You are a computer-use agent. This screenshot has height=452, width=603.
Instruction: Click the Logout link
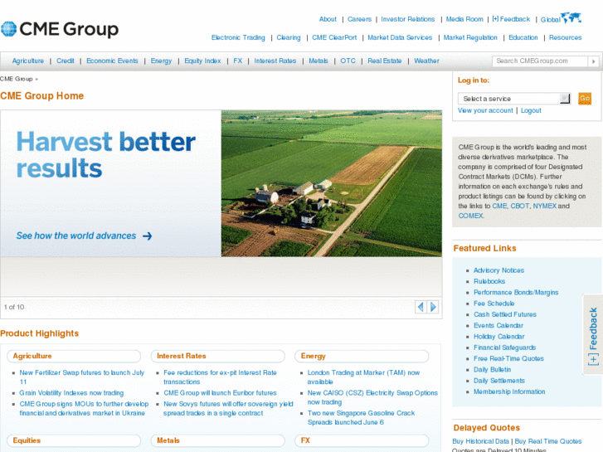(x=531, y=110)
